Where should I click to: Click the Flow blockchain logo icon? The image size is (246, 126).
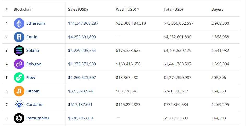[x=19, y=78]
